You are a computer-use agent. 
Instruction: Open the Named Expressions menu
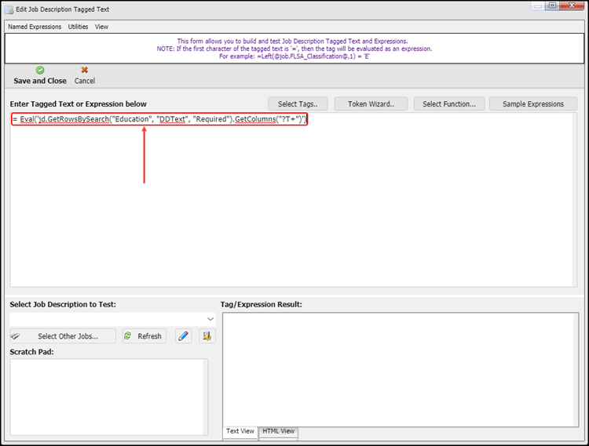[35, 27]
